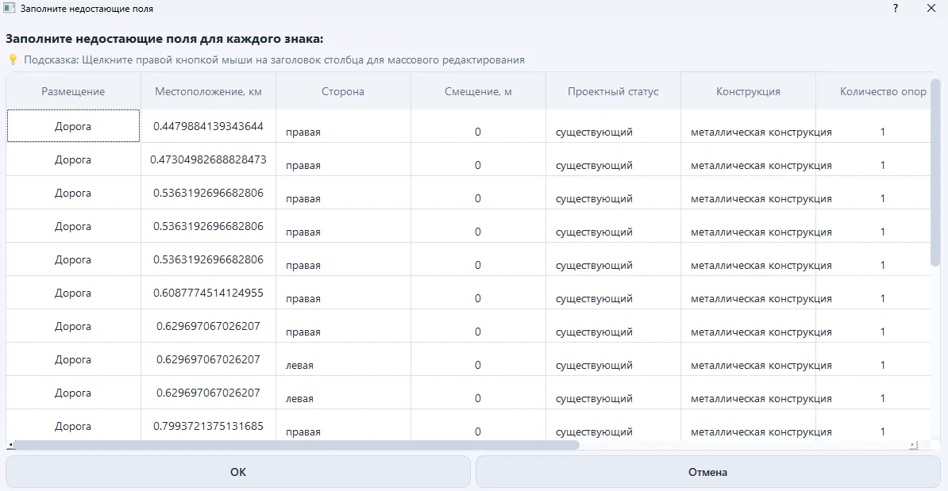Image resolution: width=948 pixels, height=491 pixels.
Task: Click the Отмена button
Action: pos(708,472)
